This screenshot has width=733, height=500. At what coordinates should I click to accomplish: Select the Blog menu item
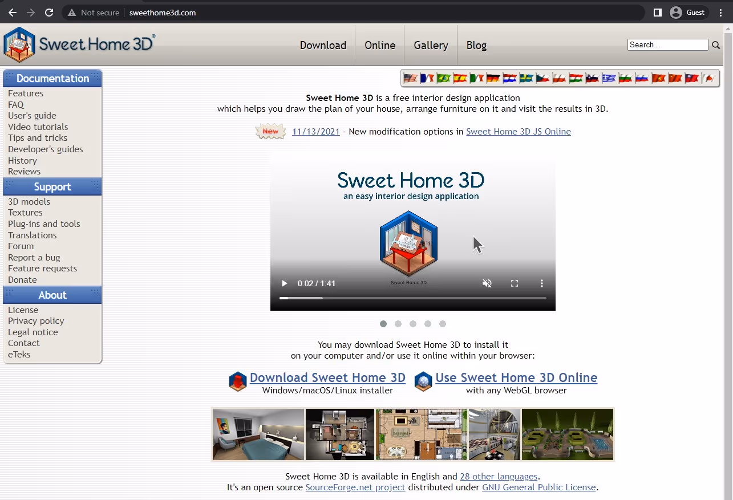click(476, 45)
